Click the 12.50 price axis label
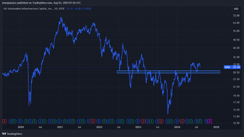 point(236,123)
